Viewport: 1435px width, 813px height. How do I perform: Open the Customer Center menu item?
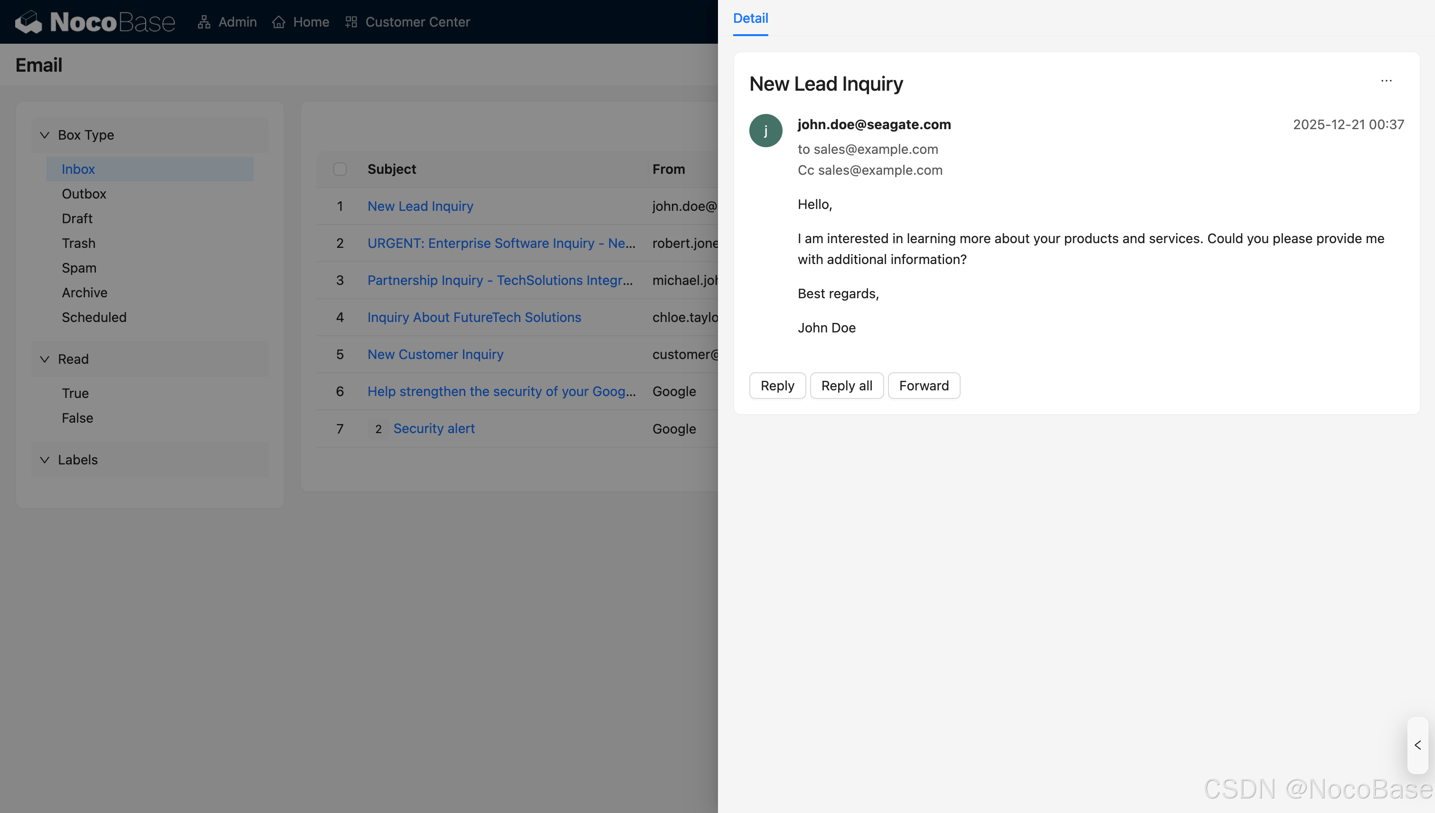(x=417, y=22)
